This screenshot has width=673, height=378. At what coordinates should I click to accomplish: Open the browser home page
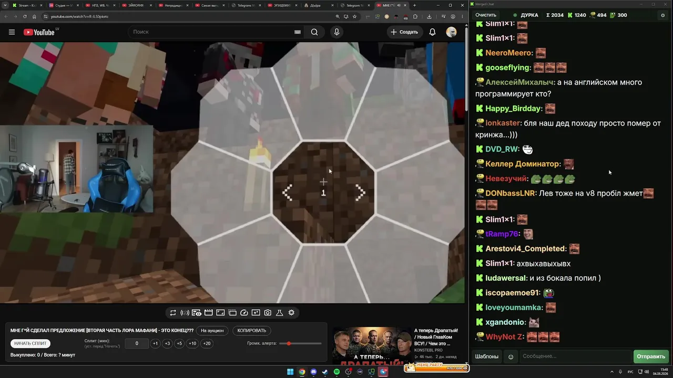coord(34,16)
